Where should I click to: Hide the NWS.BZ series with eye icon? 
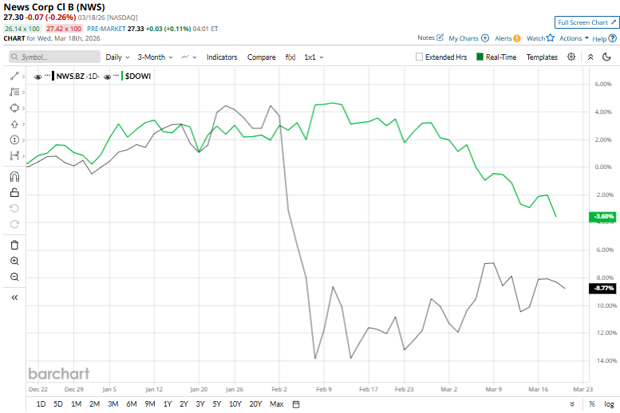pyautogui.click(x=38, y=75)
